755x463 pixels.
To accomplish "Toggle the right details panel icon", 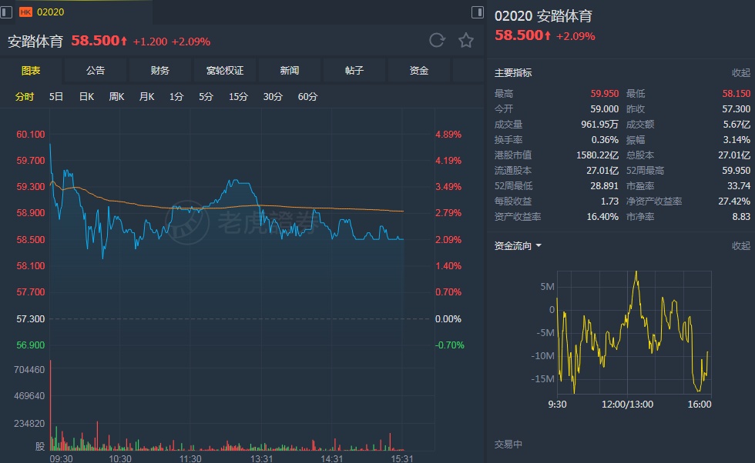I will click(x=478, y=12).
